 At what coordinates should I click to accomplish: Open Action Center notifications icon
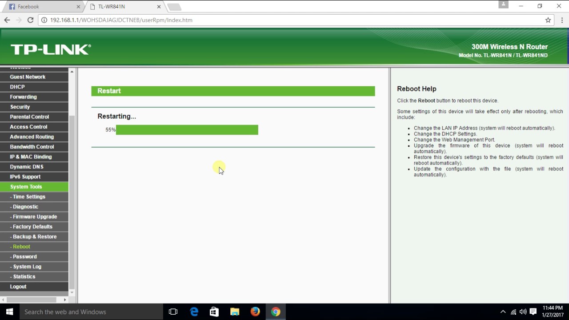pos(533,312)
